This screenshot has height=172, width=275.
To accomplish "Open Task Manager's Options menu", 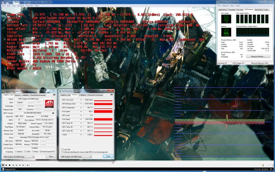I will point(225,6).
